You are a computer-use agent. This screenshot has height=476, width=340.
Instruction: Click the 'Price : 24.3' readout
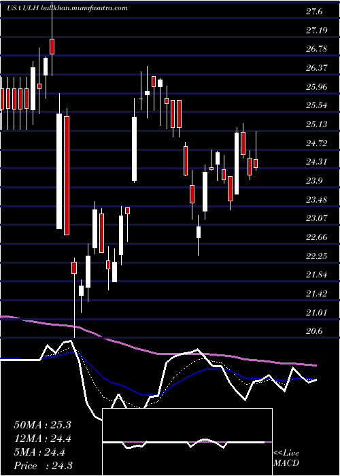coord(43,466)
